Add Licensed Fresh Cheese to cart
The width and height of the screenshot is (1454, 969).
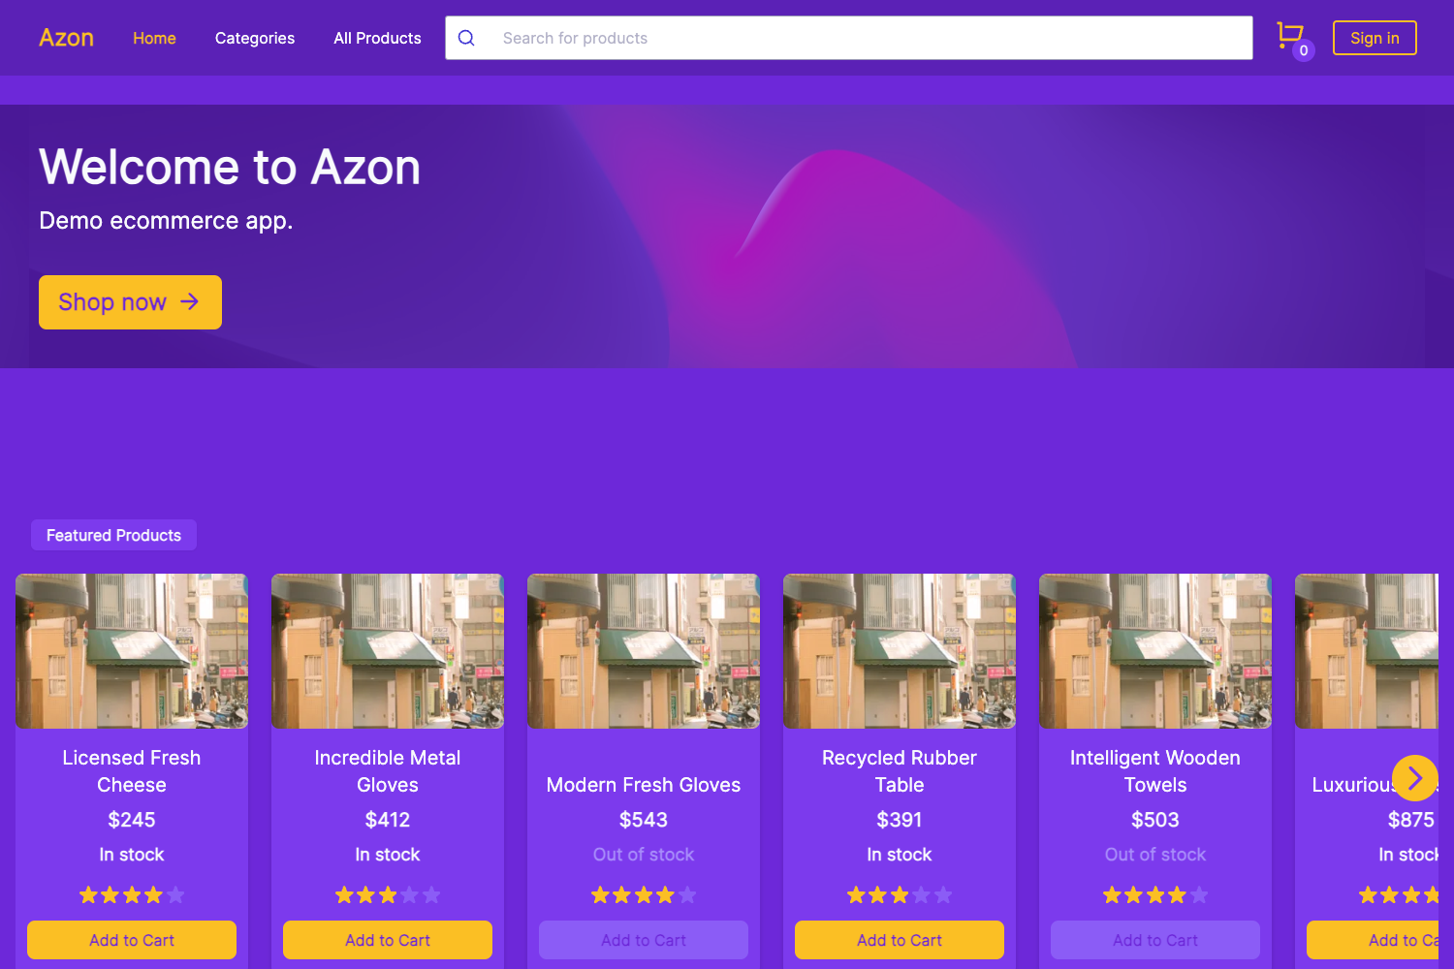(x=131, y=940)
